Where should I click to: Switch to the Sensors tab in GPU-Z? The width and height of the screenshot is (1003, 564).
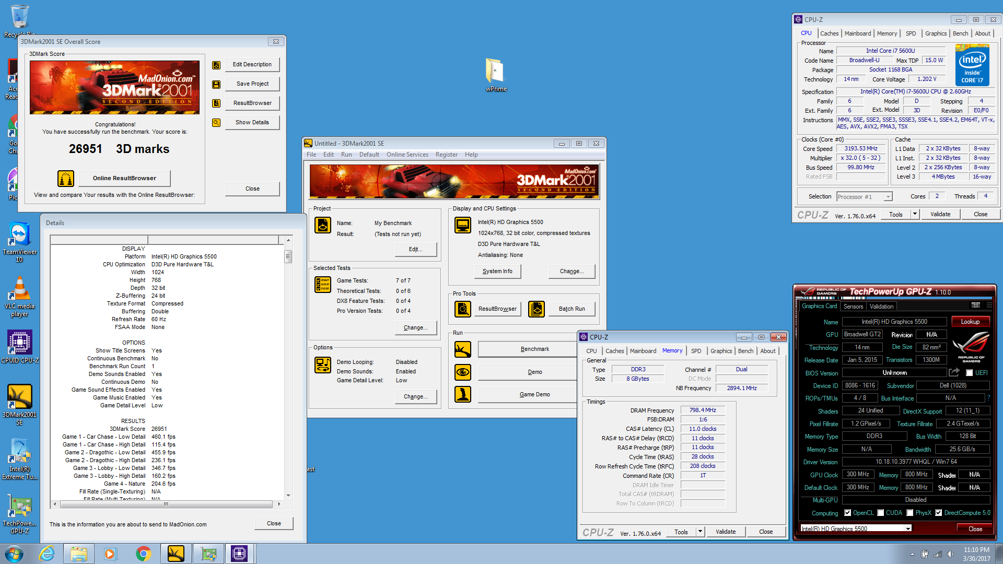click(x=853, y=307)
